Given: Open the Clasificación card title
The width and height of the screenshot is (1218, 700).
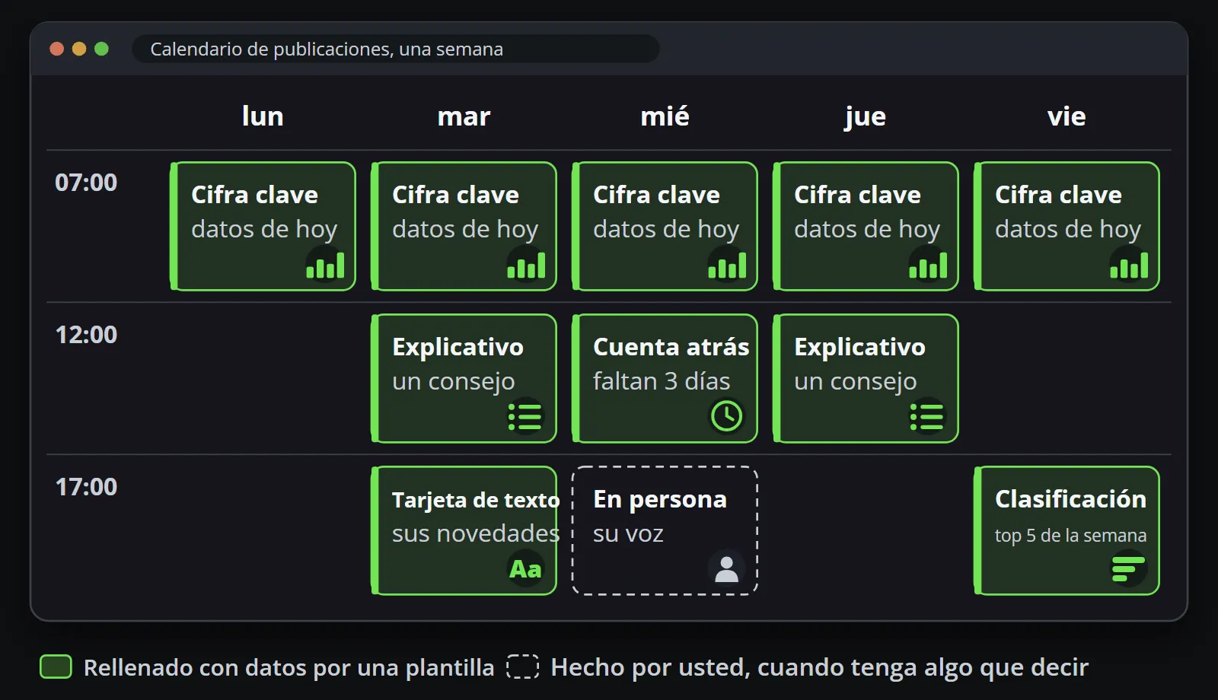Looking at the screenshot, I should (x=1070, y=499).
